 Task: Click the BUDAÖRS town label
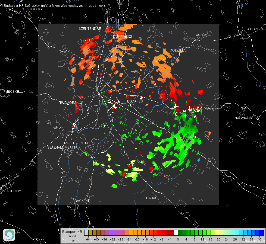pyautogui.click(x=68, y=102)
